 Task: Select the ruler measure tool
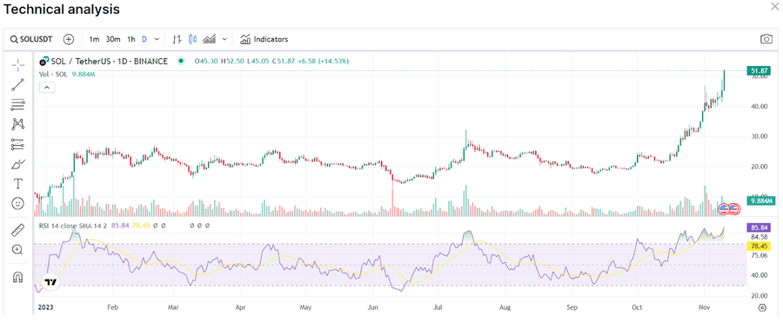(x=18, y=230)
